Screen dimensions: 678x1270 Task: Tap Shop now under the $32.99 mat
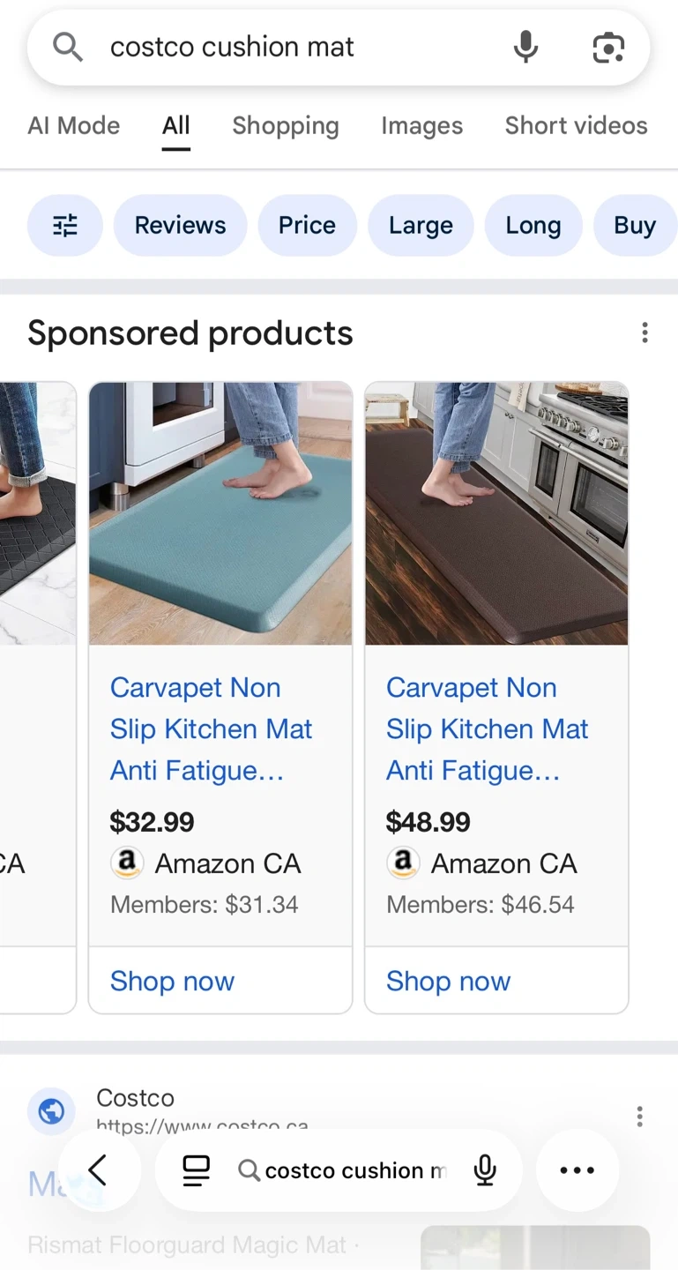click(172, 981)
